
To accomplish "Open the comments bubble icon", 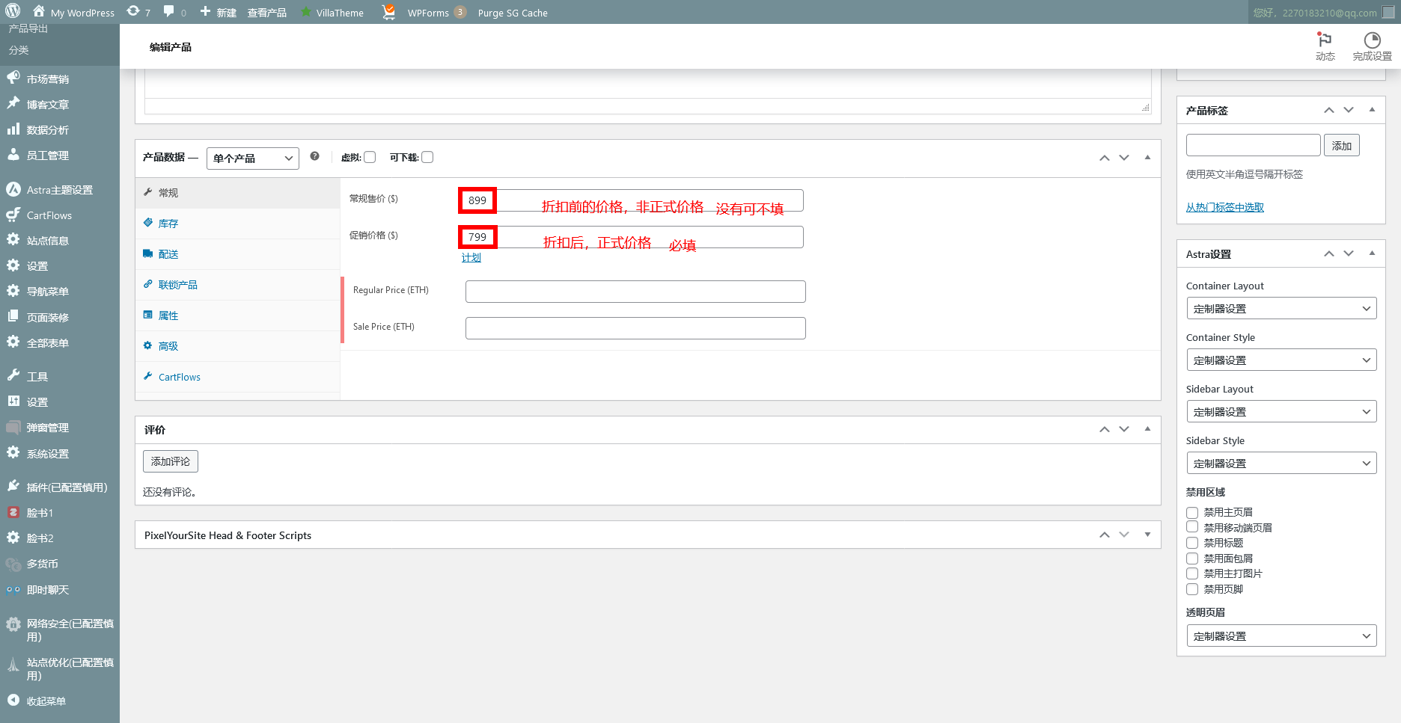I will [x=169, y=12].
